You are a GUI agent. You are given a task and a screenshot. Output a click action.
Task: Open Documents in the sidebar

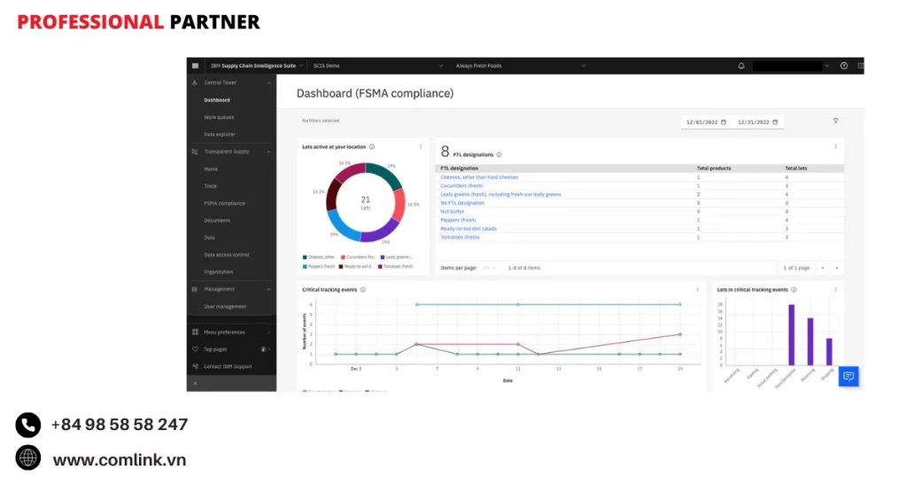tap(217, 221)
